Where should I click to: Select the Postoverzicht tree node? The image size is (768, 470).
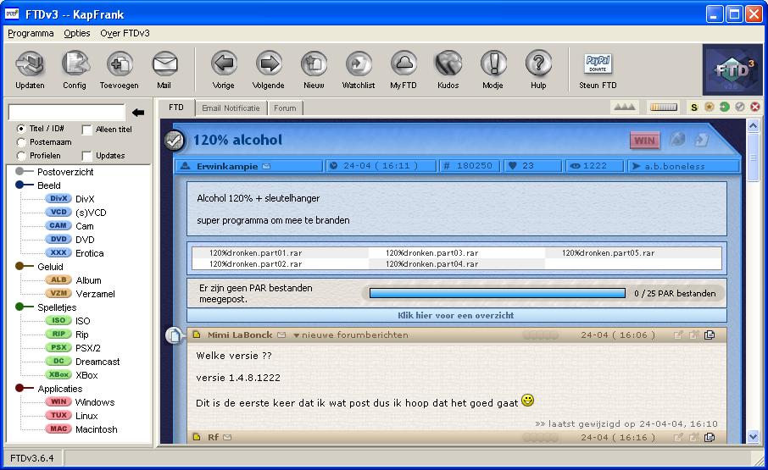65,172
